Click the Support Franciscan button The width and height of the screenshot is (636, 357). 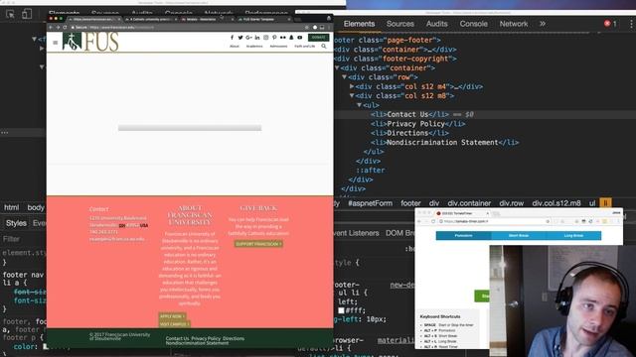click(258, 244)
